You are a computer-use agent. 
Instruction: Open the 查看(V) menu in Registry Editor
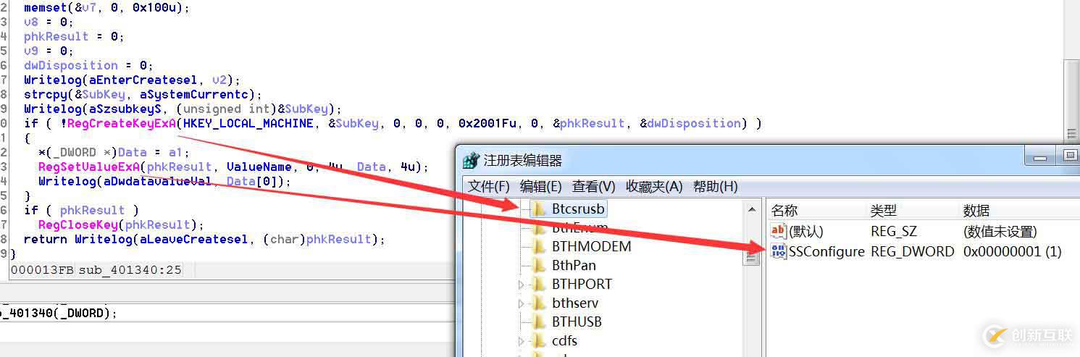point(593,186)
